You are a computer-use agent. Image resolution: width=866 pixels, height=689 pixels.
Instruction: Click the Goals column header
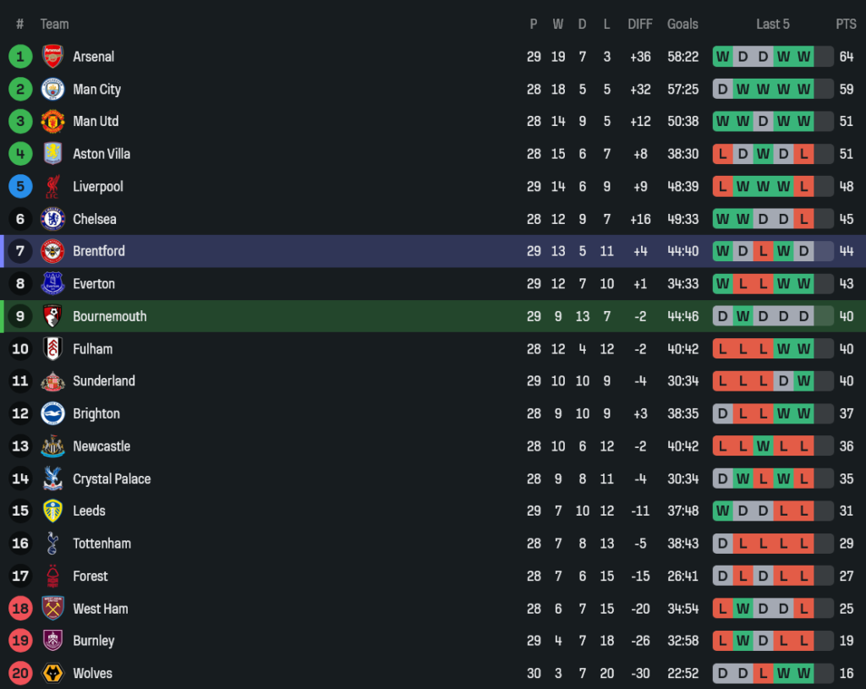click(682, 24)
